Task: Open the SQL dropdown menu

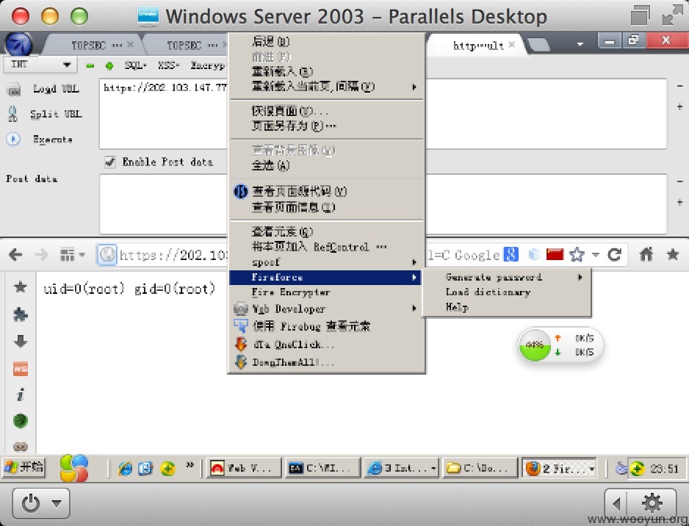Action: tap(135, 65)
